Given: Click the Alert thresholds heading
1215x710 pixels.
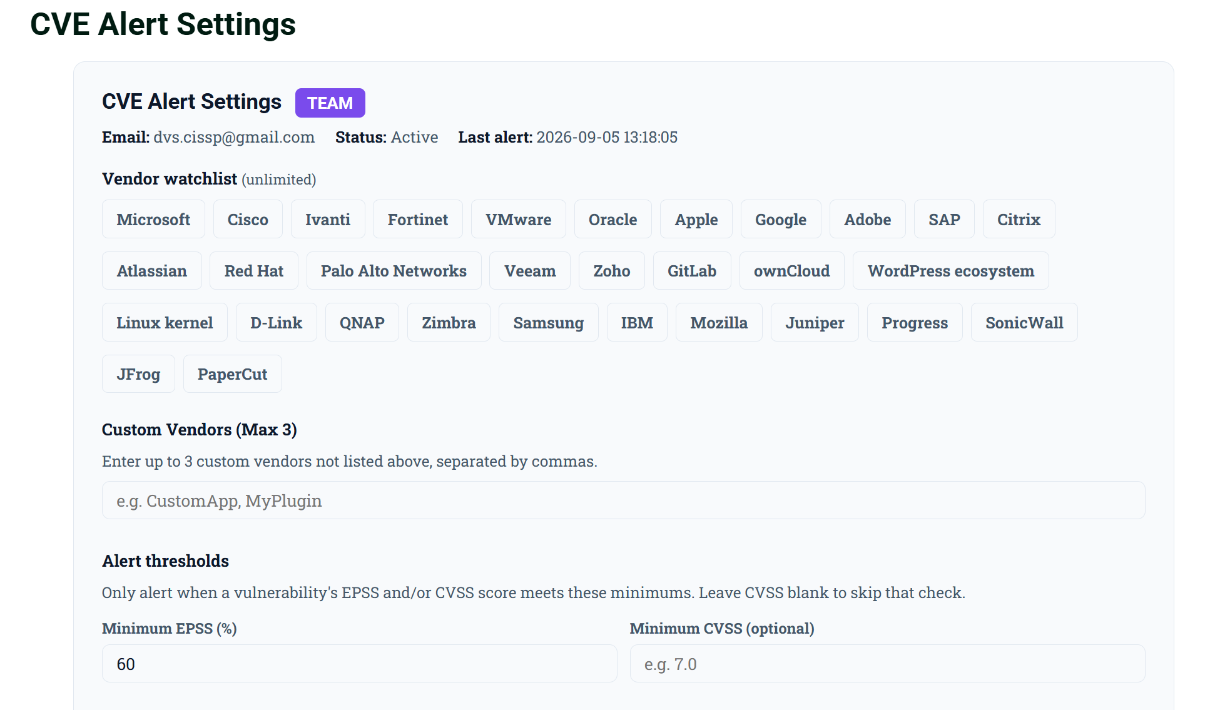Looking at the screenshot, I should click(166, 561).
